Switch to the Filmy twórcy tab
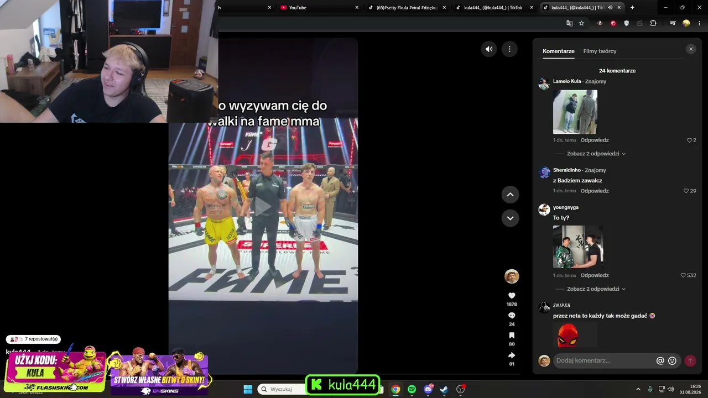 point(600,51)
